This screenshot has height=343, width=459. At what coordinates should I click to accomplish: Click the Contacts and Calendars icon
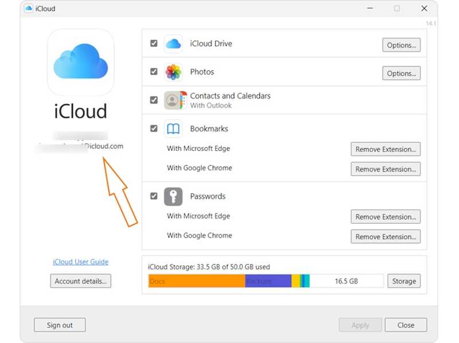(x=175, y=100)
